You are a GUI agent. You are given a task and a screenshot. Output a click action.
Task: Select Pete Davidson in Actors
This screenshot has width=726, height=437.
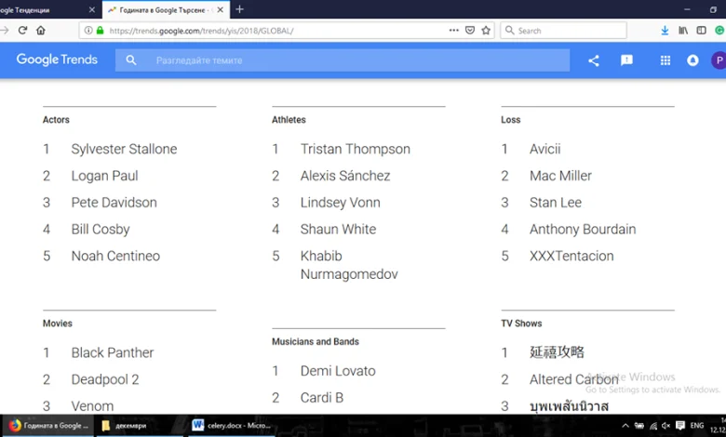114,203
